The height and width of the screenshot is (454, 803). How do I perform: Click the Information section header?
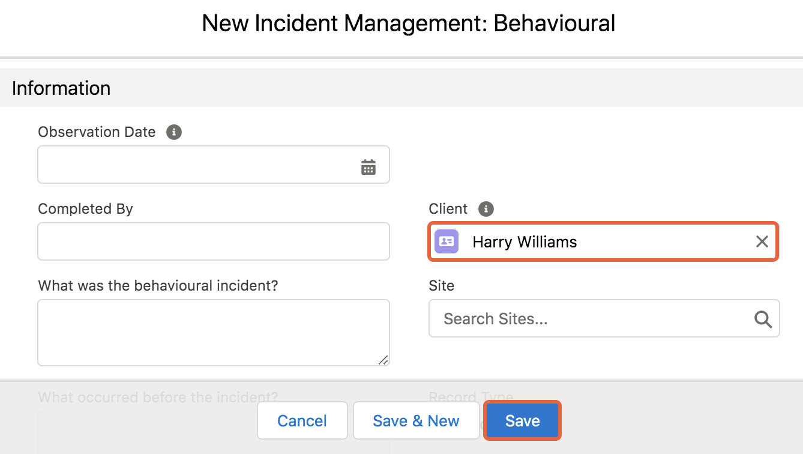pos(401,88)
